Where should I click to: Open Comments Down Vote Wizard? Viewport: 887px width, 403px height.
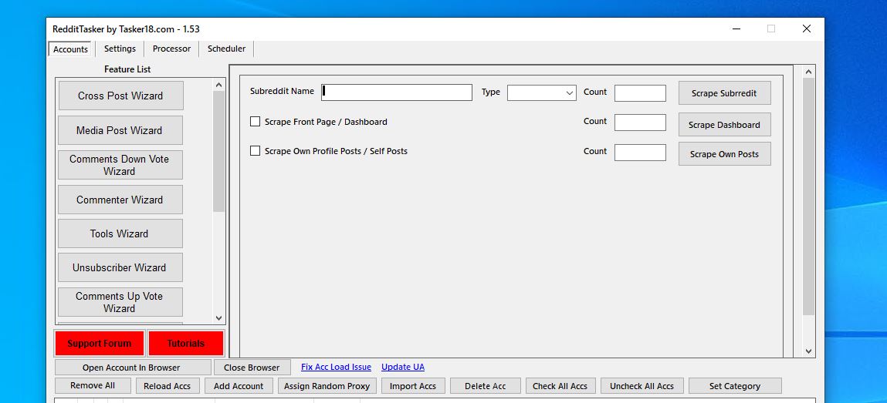tap(120, 165)
